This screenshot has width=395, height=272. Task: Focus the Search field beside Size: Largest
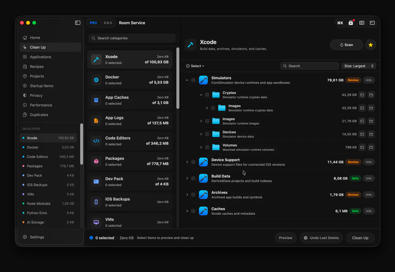[310, 66]
